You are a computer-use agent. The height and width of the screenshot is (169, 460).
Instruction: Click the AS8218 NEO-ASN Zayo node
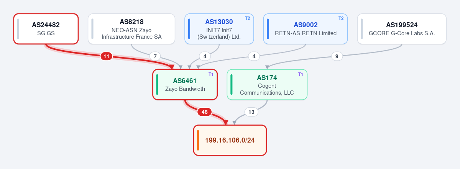click(131, 29)
